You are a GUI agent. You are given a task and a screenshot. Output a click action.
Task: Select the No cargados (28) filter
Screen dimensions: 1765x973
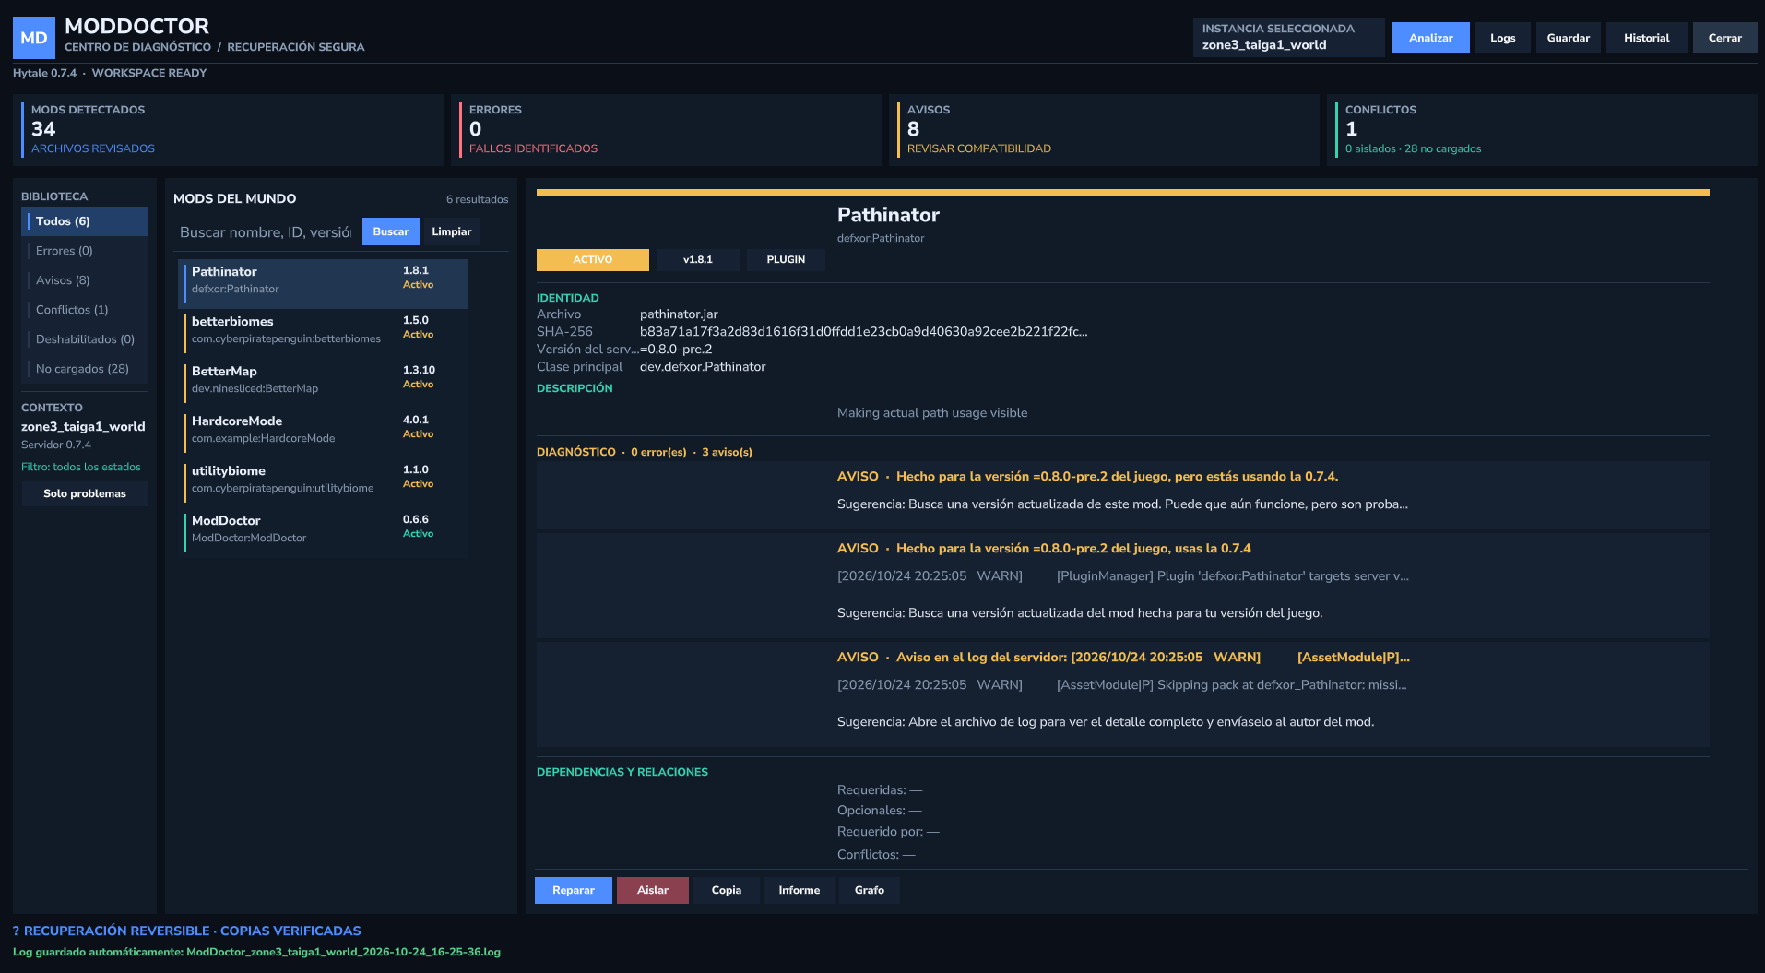coord(85,369)
